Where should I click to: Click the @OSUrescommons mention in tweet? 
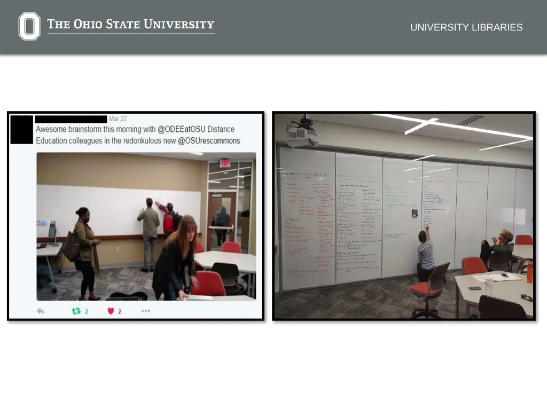(x=209, y=141)
